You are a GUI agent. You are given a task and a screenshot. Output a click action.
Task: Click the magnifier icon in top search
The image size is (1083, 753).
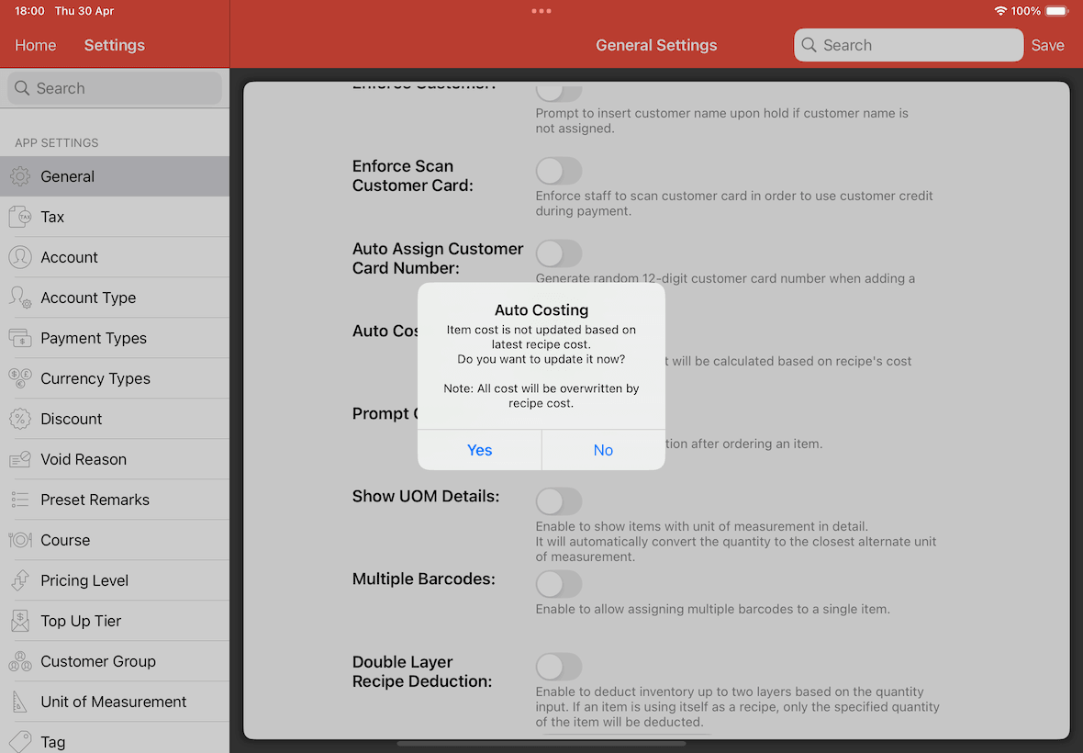pyautogui.click(x=809, y=45)
